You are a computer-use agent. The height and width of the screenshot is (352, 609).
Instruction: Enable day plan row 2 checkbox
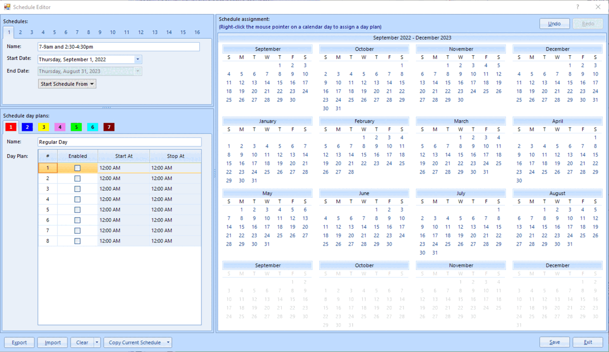(77, 179)
